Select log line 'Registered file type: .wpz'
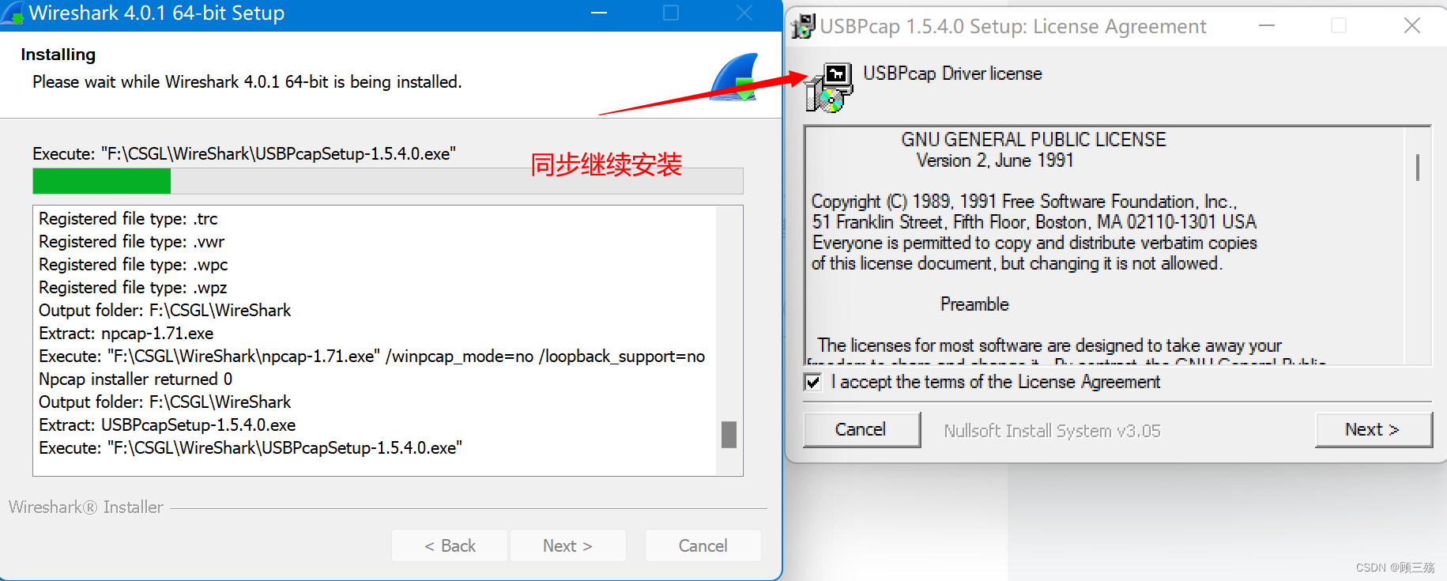 [133, 288]
